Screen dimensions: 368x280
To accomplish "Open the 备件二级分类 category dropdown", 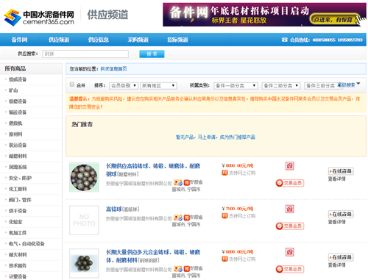I will click(281, 85).
